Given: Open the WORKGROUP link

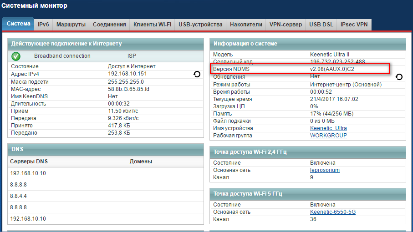Looking at the screenshot, I should pyautogui.click(x=328, y=136).
